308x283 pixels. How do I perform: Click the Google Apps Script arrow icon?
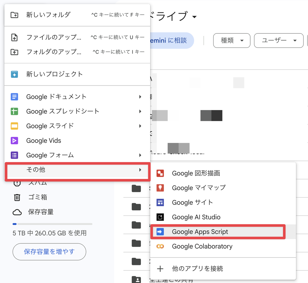click(x=160, y=232)
